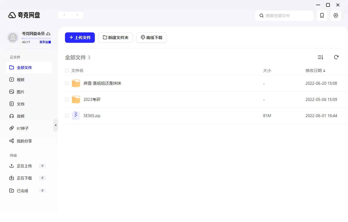The width and height of the screenshot is (348, 222).
Task: Click the folder icon of 麻匪 是姐姐还是妹妹
Action: 76,83
